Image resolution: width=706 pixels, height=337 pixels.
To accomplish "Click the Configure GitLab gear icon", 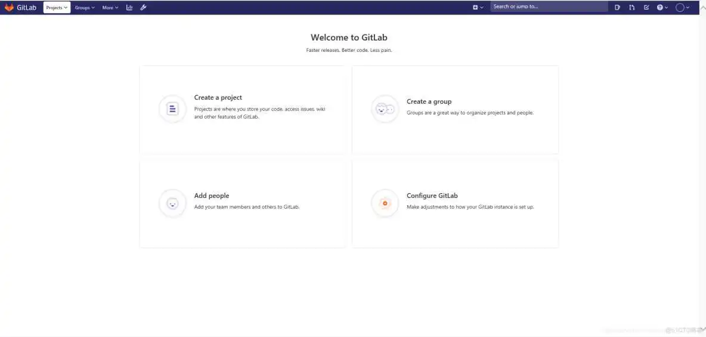I will [385, 203].
